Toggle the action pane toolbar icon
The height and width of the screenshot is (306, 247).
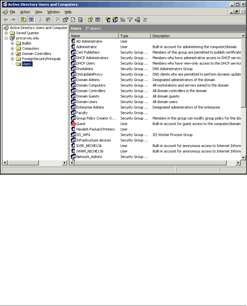(x=98, y=20)
